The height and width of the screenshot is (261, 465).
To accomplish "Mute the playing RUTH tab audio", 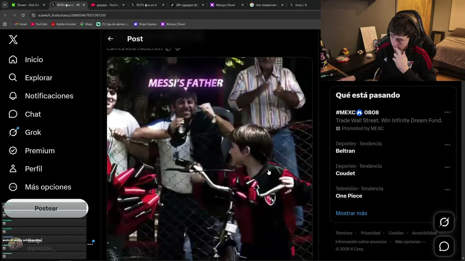I will [x=78, y=5].
